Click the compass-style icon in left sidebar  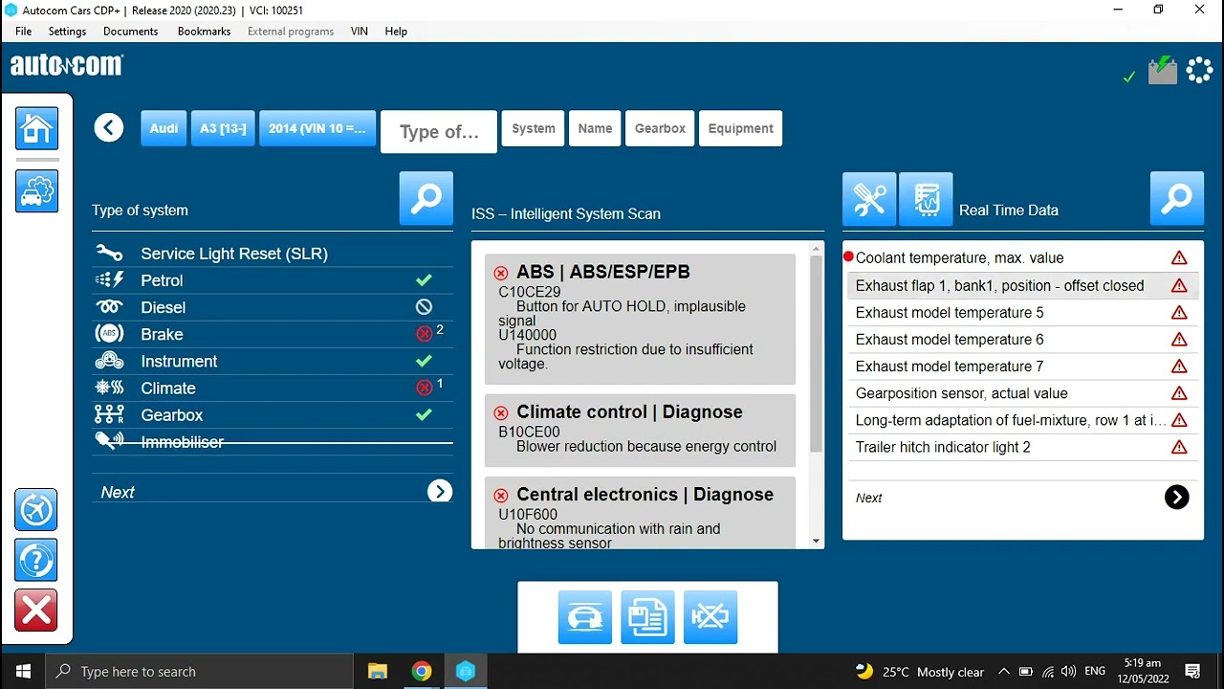[36, 510]
